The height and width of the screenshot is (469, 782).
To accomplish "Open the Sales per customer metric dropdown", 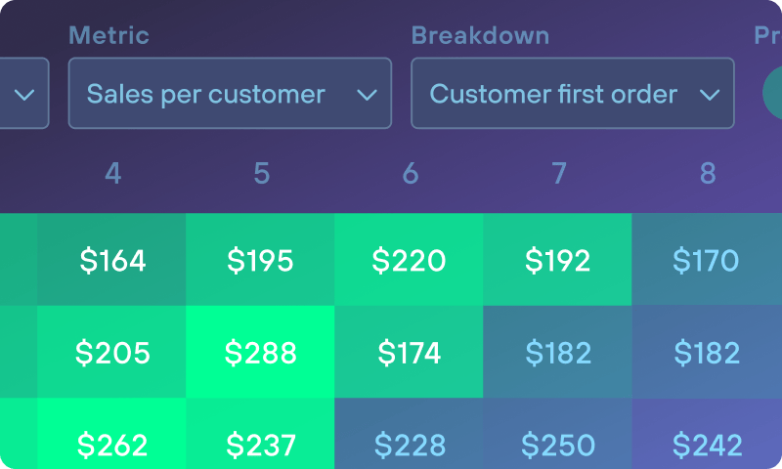I will tap(230, 94).
